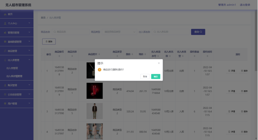Click the 用户管理 sidebar icon
Viewport: 258px width, 140px height.
click(5, 104)
